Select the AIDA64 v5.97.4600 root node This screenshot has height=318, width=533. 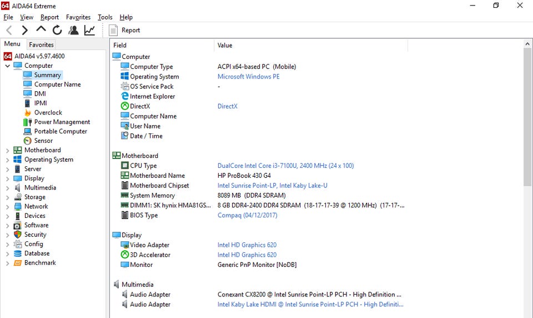[x=39, y=56]
